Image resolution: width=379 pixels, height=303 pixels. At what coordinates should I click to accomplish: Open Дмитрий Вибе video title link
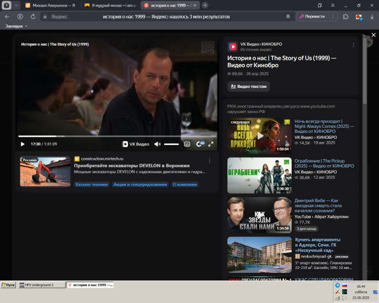(x=318, y=205)
